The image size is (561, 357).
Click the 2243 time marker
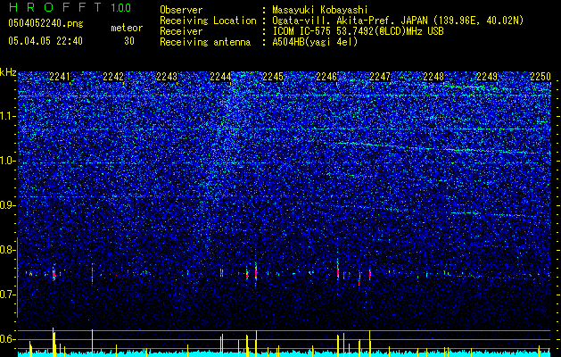167,76
